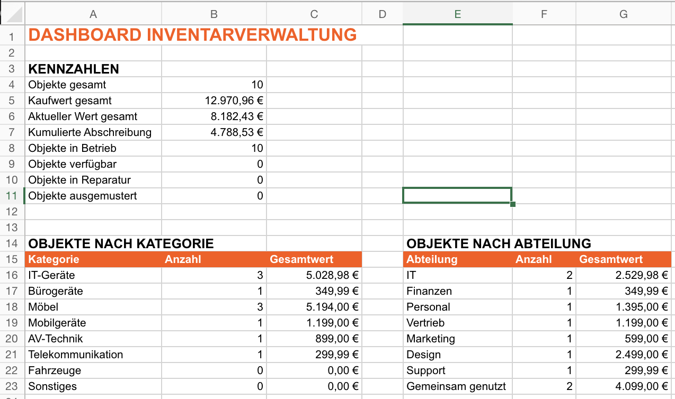This screenshot has height=399, width=675.
Task: Select the Kategorie table header cell
Action: [93, 259]
